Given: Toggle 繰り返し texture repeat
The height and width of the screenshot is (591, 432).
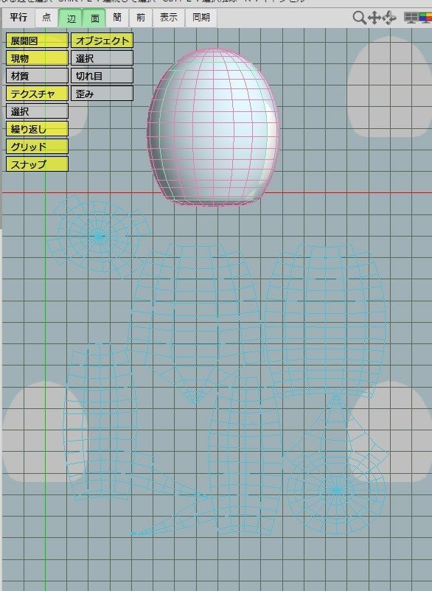Looking at the screenshot, I should 37,129.
